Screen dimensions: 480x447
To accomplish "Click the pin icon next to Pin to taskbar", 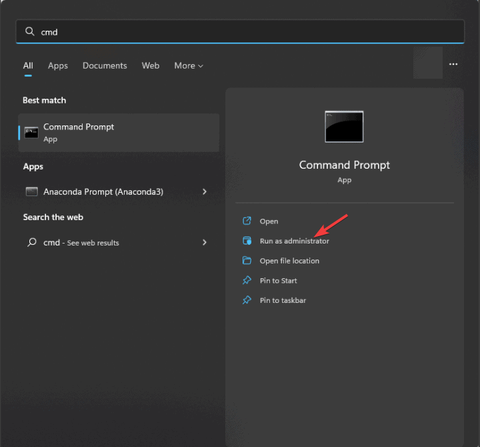I will tap(247, 300).
